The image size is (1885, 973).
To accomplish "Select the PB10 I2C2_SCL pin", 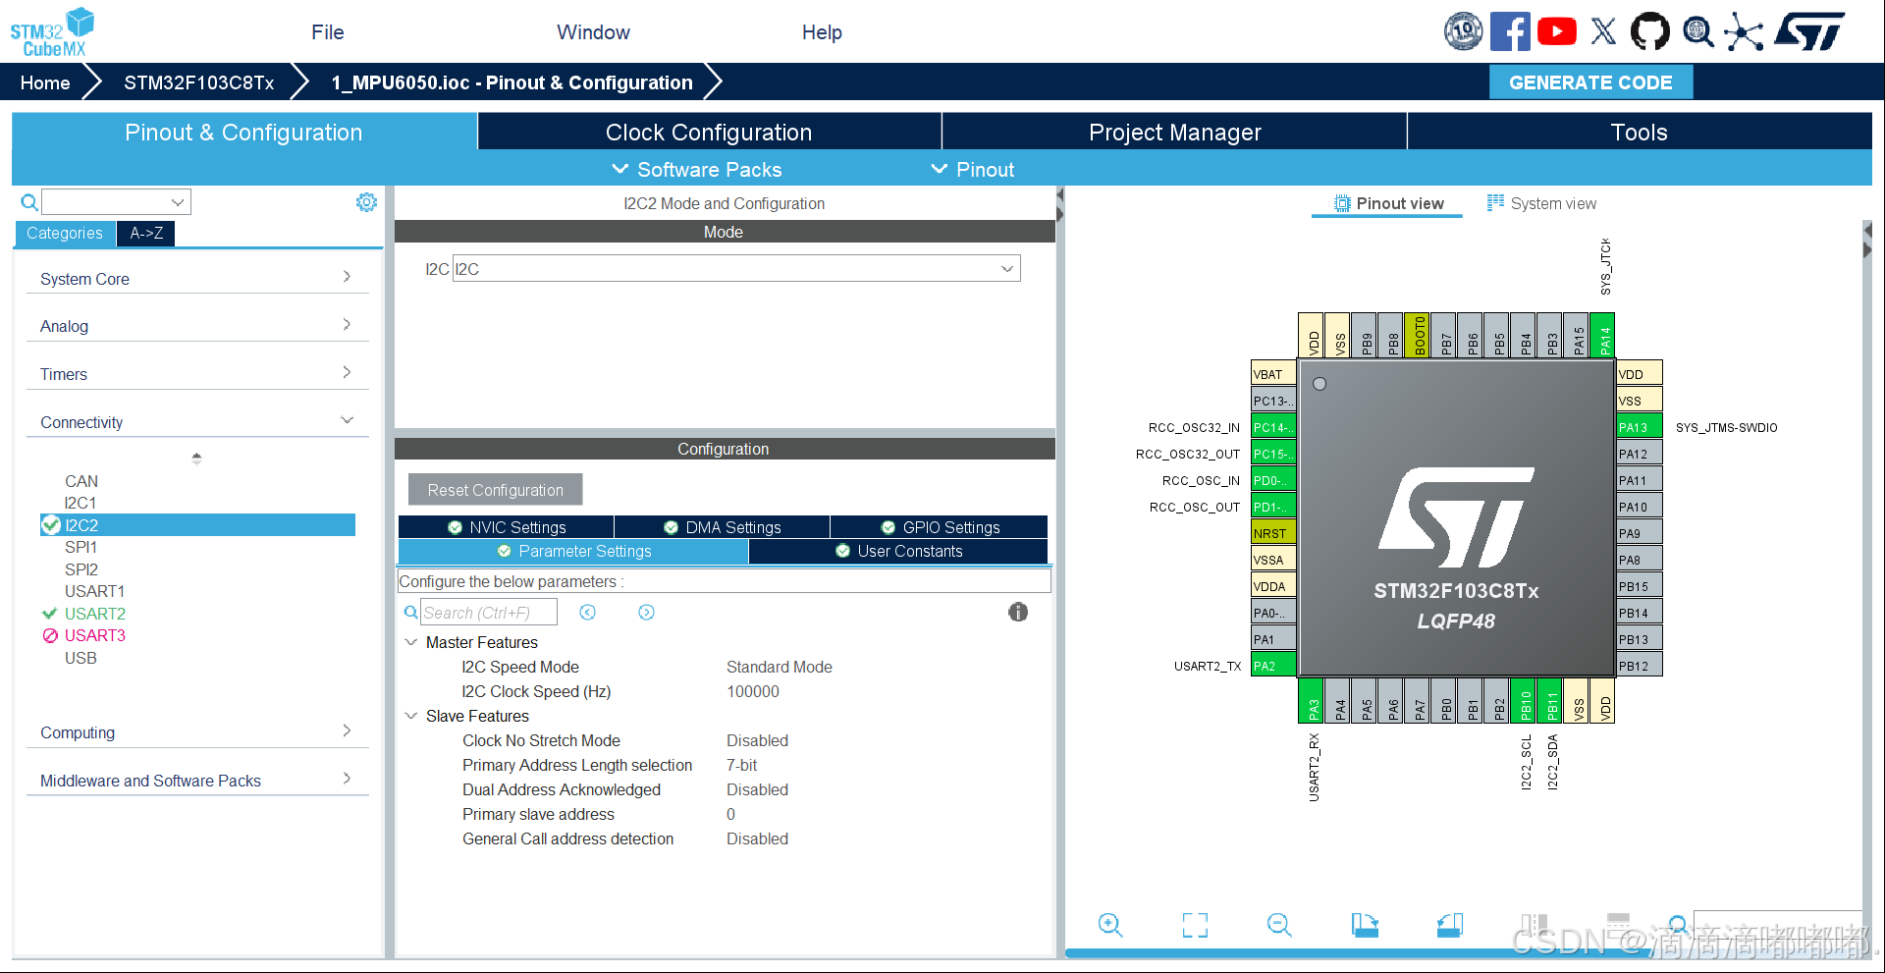I will point(1526,701).
